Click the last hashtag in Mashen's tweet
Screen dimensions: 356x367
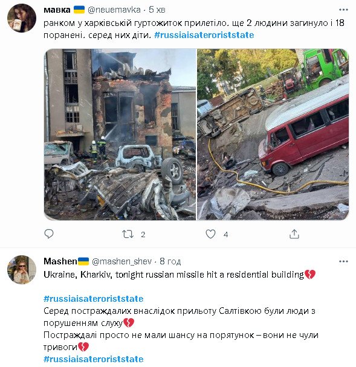pos(94,359)
